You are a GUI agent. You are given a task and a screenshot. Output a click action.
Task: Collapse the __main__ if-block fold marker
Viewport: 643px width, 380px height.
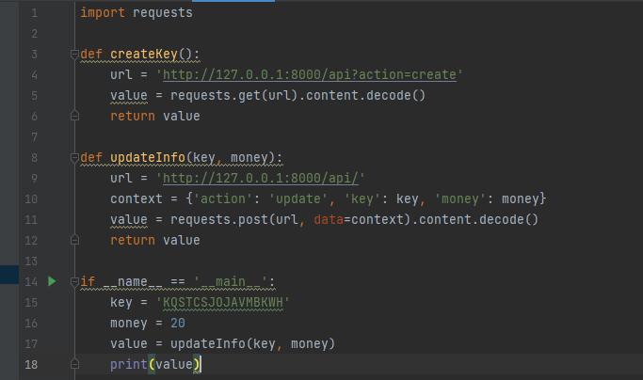coord(74,281)
